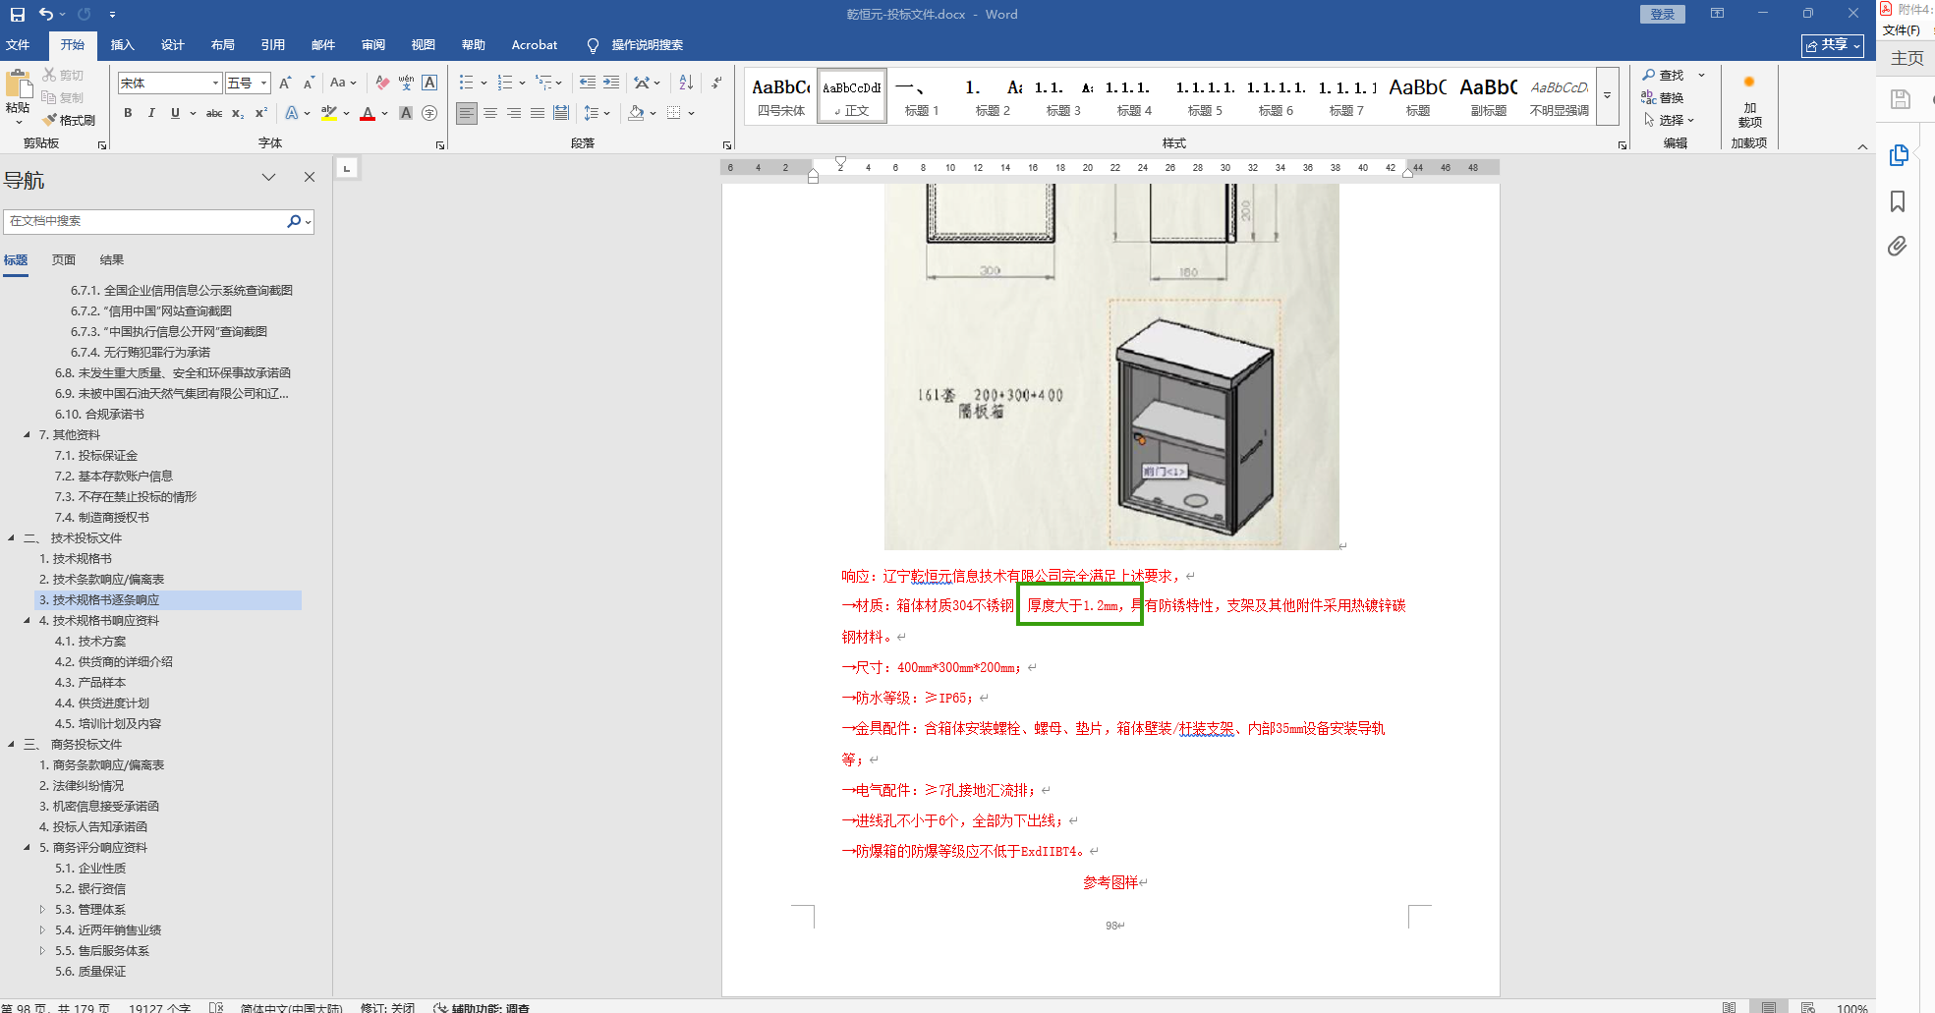The width and height of the screenshot is (1935, 1013).
Task: Open the font name dropdown (宋体)
Action: 215,84
